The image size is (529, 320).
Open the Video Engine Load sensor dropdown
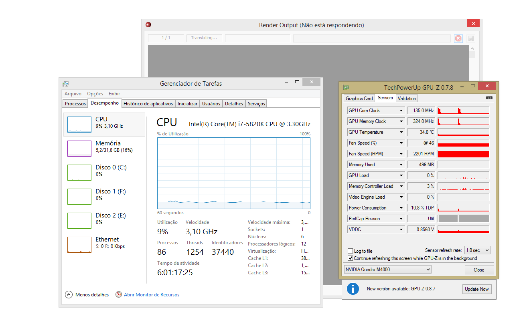click(x=401, y=197)
